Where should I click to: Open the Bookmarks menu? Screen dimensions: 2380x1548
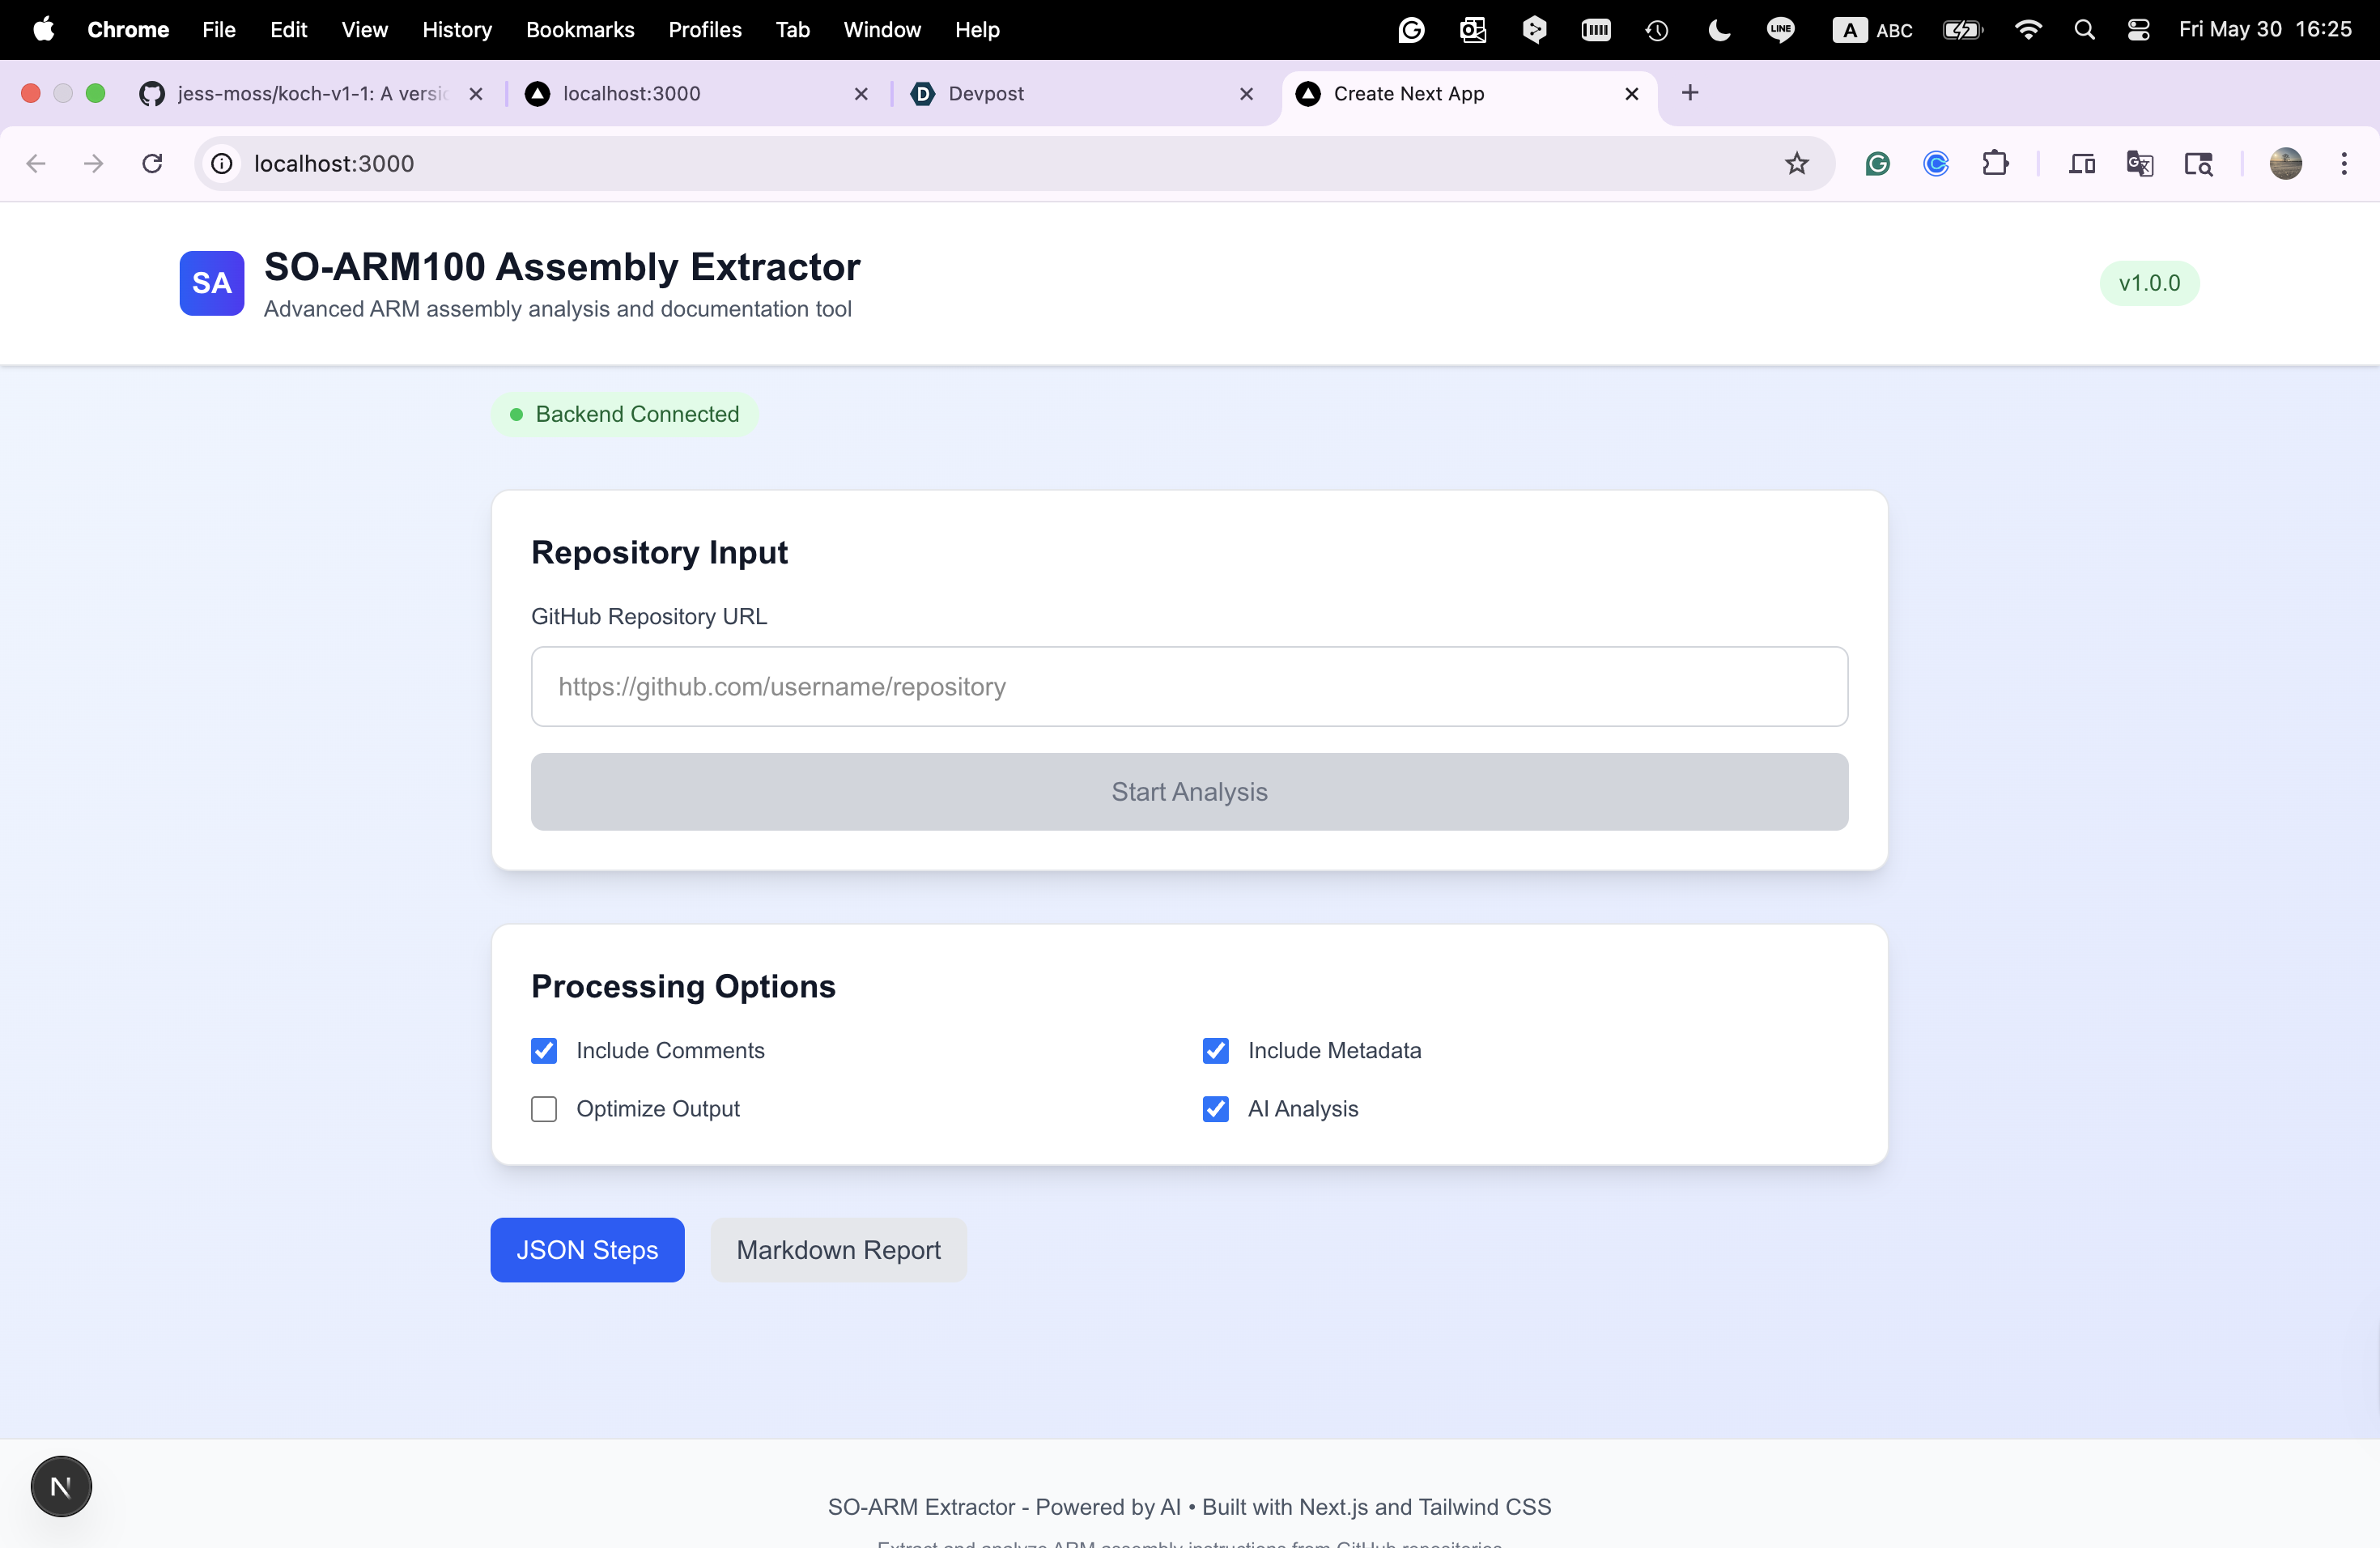tap(580, 30)
